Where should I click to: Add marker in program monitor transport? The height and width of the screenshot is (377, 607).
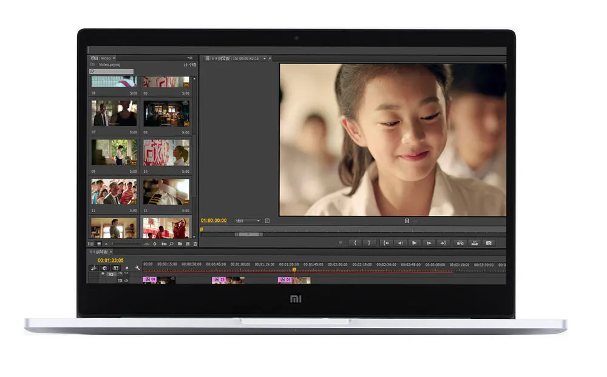click(341, 243)
